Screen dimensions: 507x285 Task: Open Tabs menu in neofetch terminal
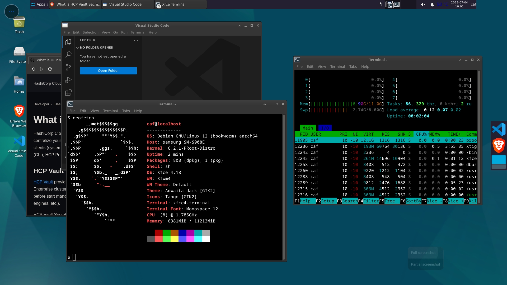click(126, 111)
